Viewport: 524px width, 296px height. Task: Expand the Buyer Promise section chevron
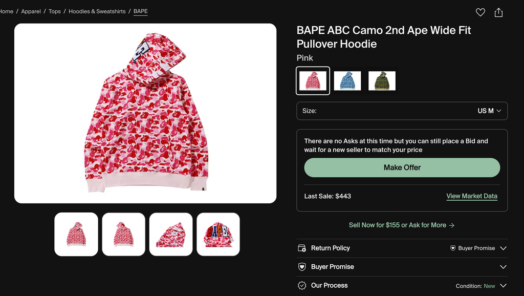pyautogui.click(x=503, y=267)
